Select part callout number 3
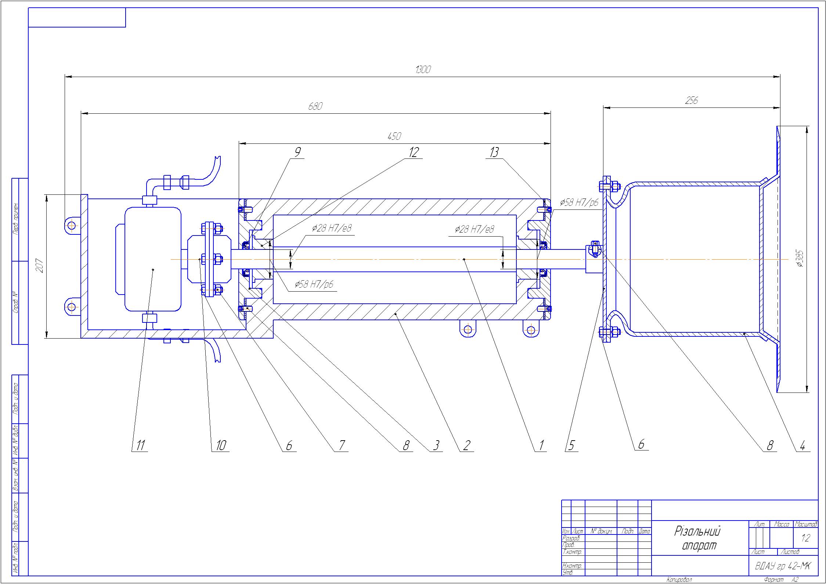826x584 pixels. [436, 445]
